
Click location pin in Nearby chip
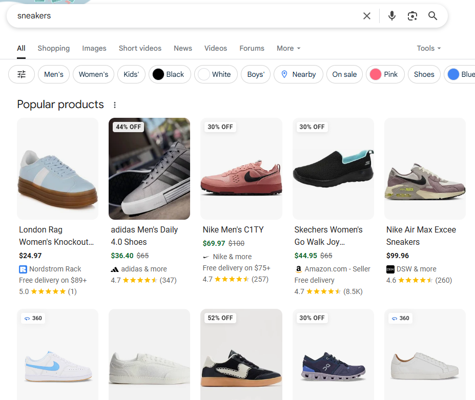click(x=284, y=74)
